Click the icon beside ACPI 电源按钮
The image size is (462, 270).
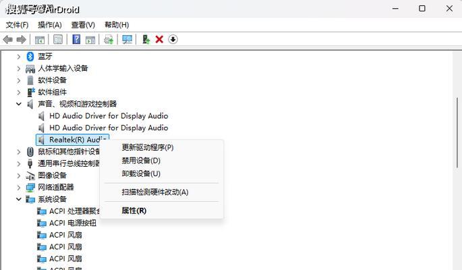point(42,223)
